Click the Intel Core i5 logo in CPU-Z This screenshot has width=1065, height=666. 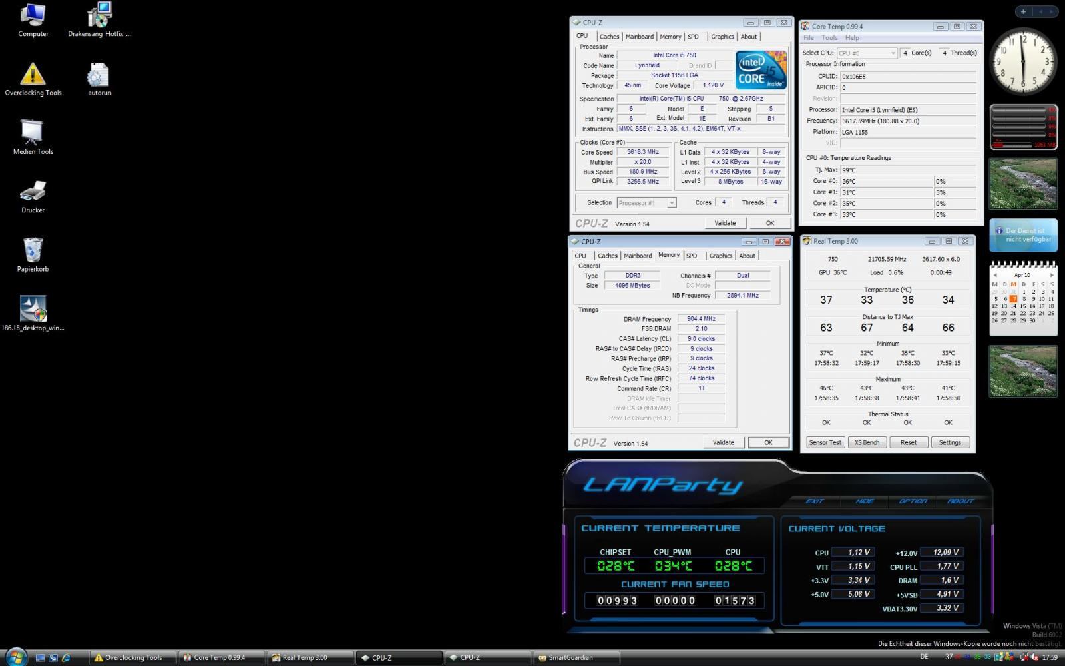pos(761,70)
